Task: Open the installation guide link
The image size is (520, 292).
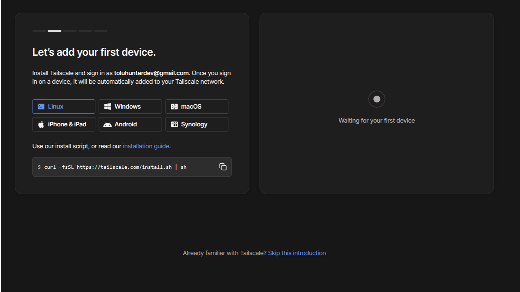Action: (146, 146)
